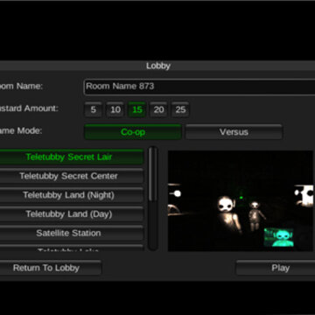Switch game mode to Versus

click(x=234, y=132)
